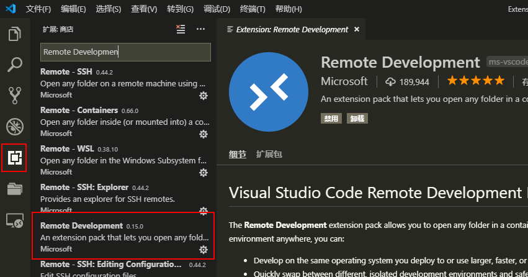Open the 编辑(E) menu

(73, 9)
